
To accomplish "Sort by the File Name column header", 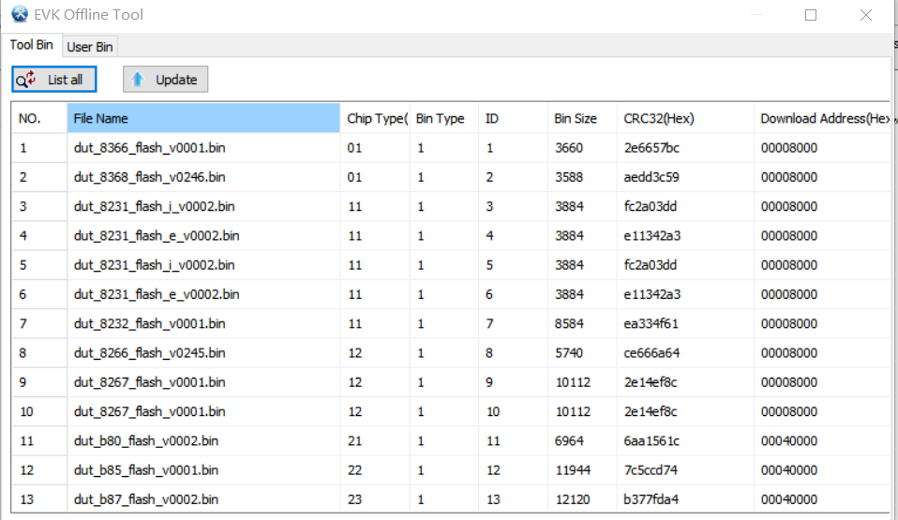I will click(x=203, y=119).
